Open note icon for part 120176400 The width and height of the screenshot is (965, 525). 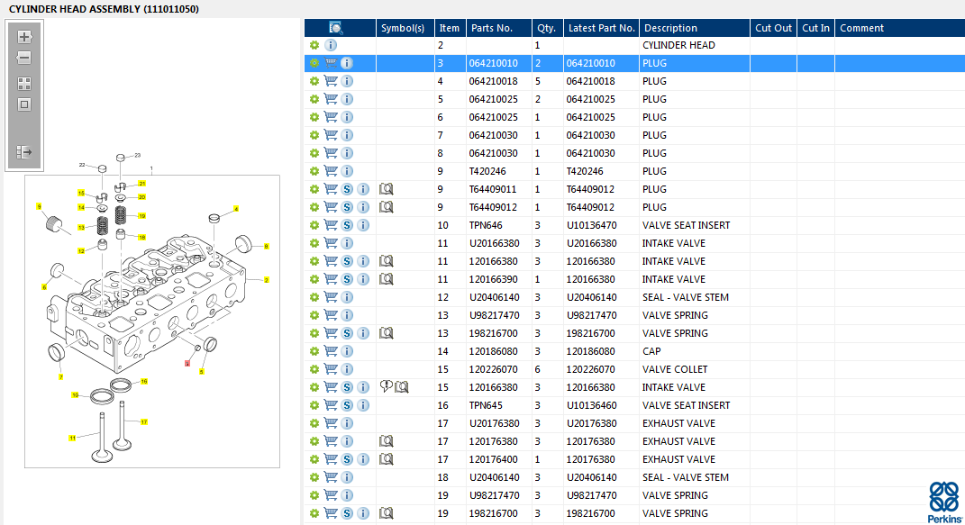[386, 458]
